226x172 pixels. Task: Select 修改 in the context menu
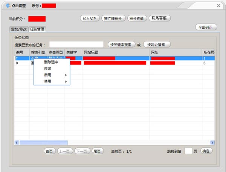coord(48,69)
